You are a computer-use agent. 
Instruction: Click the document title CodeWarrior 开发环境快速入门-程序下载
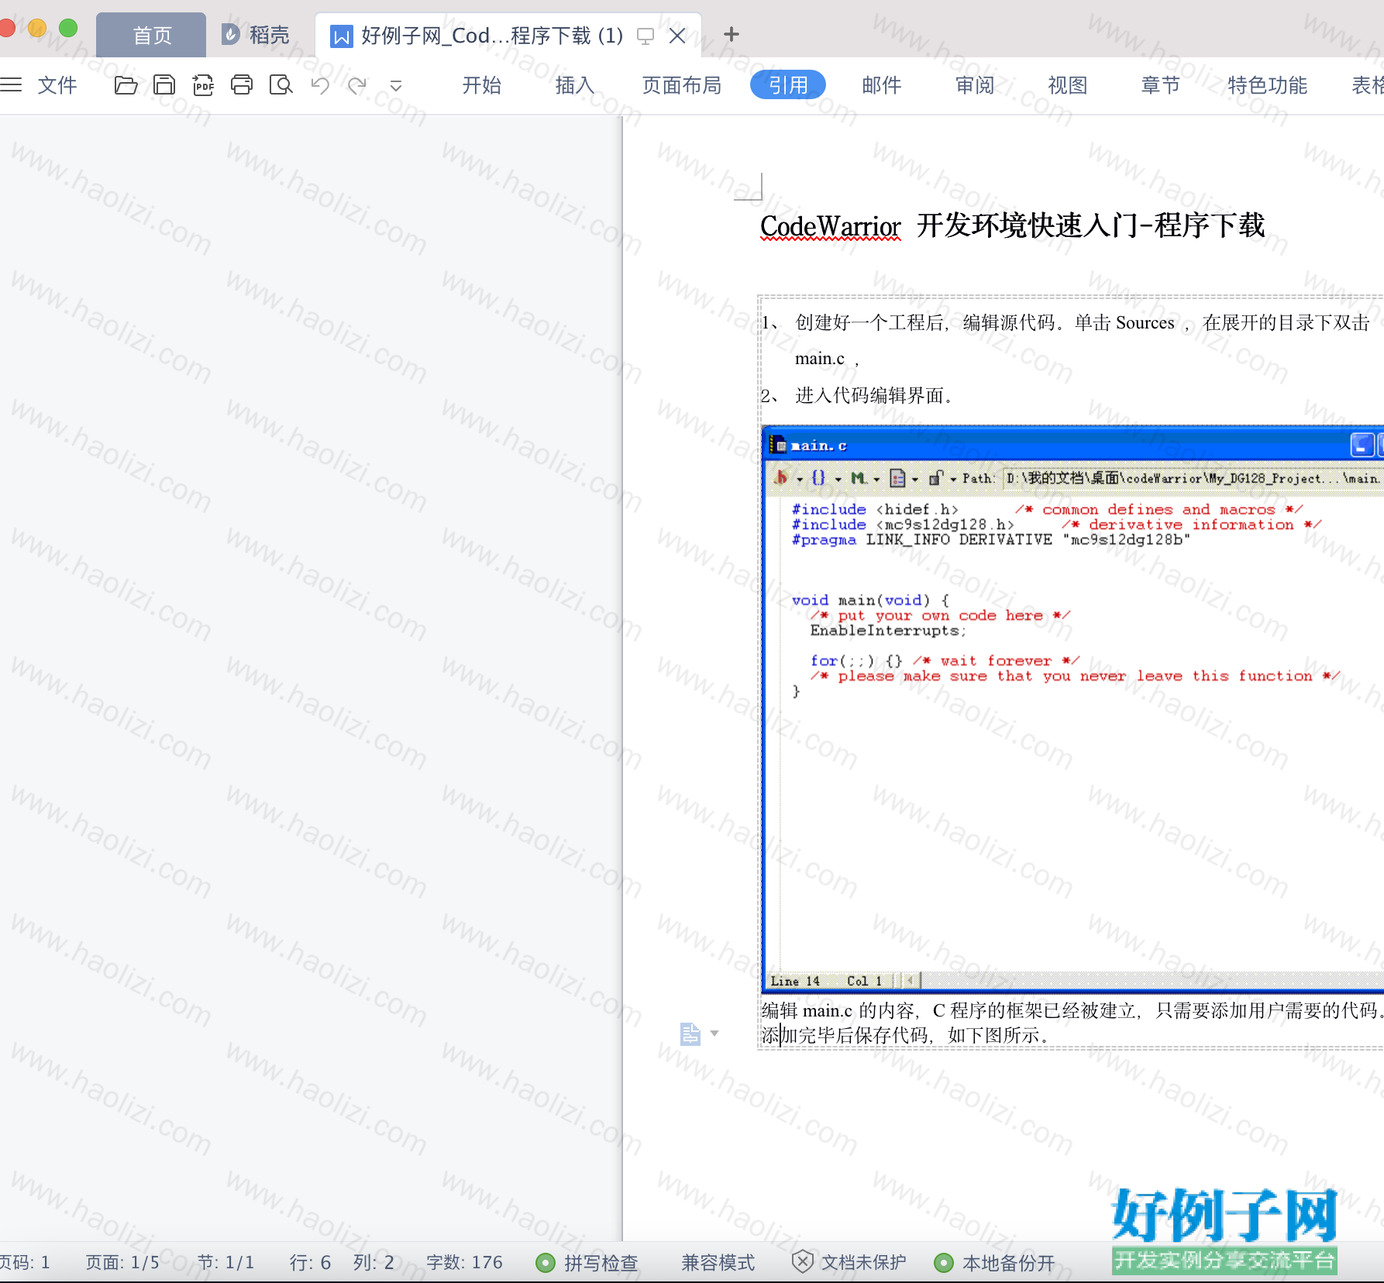click(x=1012, y=226)
